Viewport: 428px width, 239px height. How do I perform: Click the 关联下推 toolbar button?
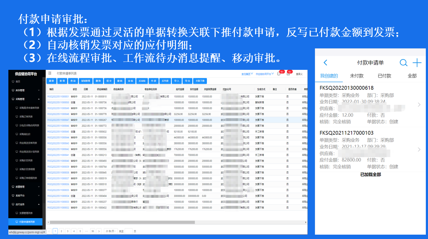pyautogui.click(x=200, y=81)
